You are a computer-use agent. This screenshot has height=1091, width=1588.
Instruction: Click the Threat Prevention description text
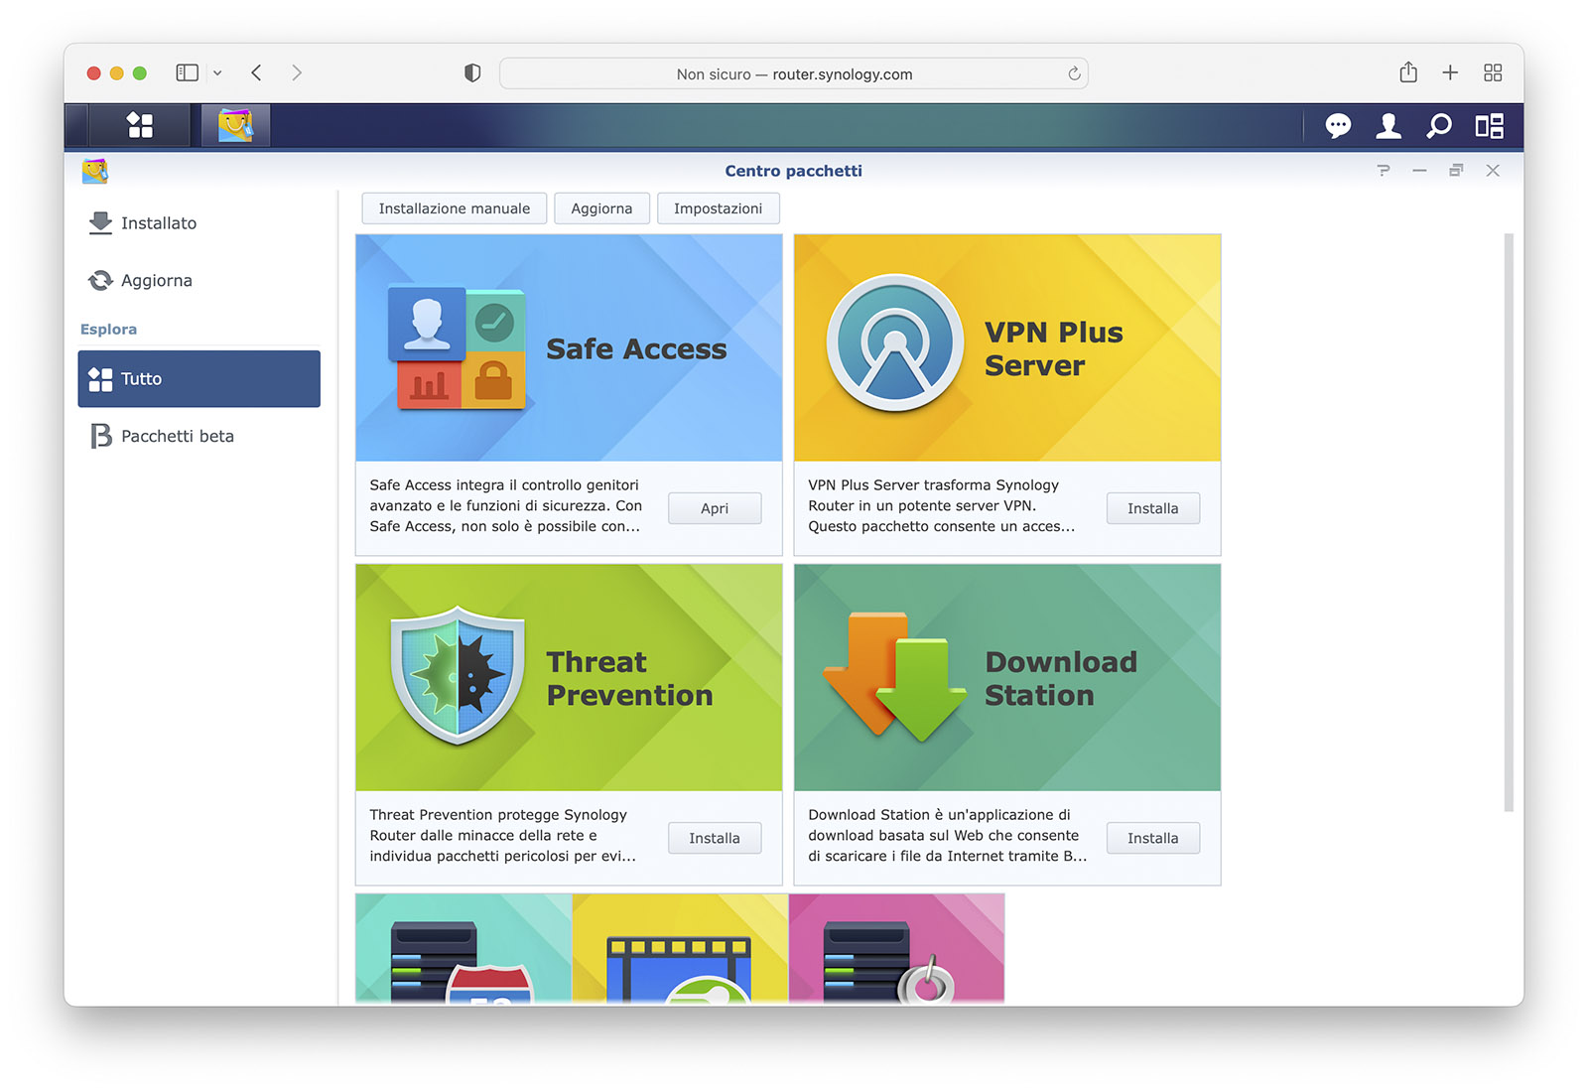(503, 835)
